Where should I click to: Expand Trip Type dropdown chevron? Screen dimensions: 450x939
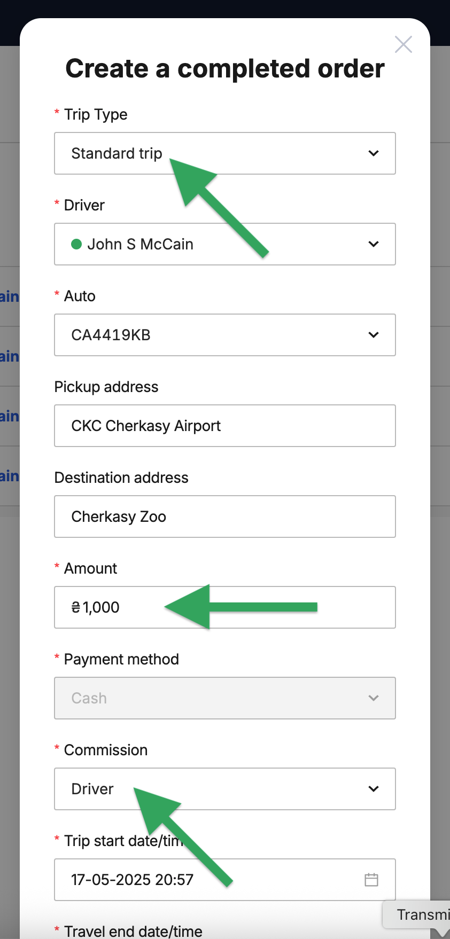tap(374, 153)
